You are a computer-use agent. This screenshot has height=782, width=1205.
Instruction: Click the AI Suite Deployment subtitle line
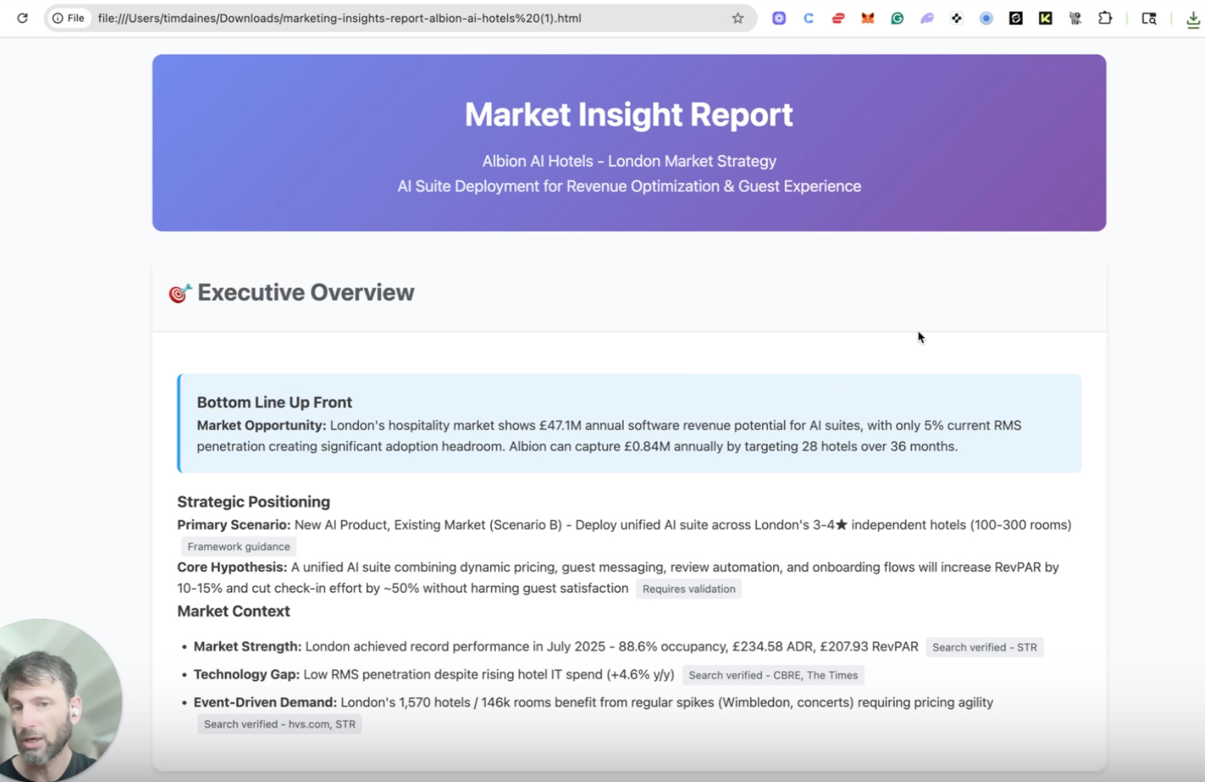[x=629, y=186]
